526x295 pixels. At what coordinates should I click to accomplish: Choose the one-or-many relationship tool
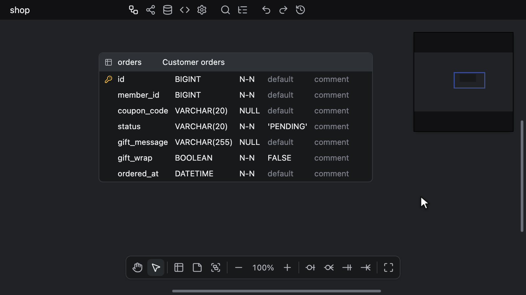point(366,267)
